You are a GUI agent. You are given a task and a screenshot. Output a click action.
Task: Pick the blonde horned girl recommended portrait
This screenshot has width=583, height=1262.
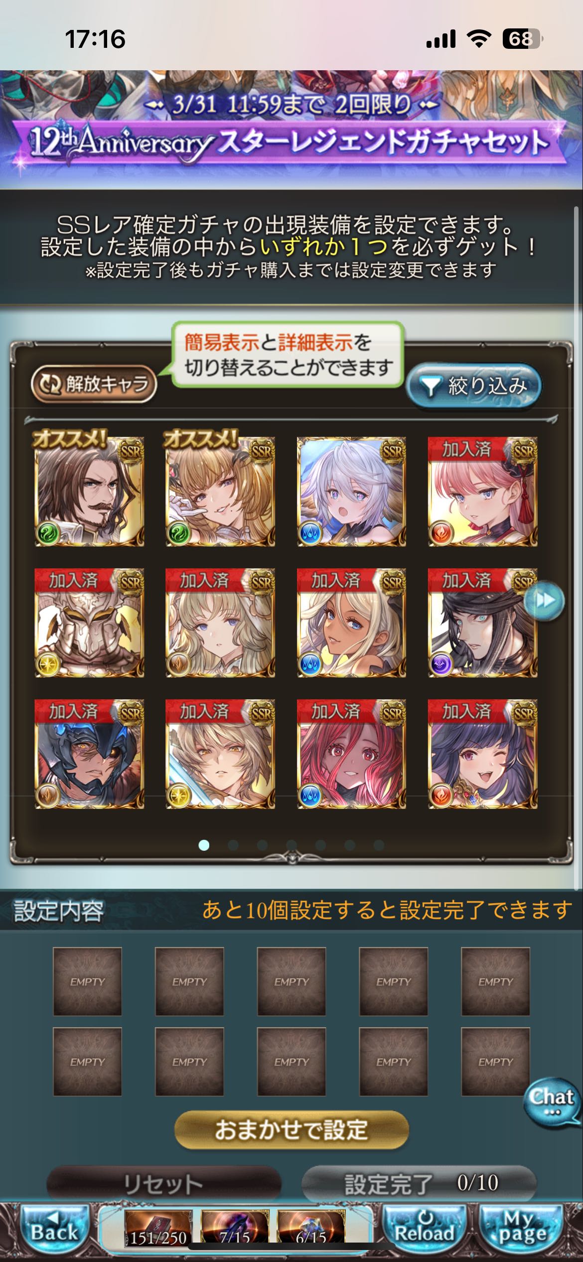220,491
